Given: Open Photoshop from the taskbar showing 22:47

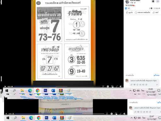Looking at the screenshot, I should click(47, 118).
